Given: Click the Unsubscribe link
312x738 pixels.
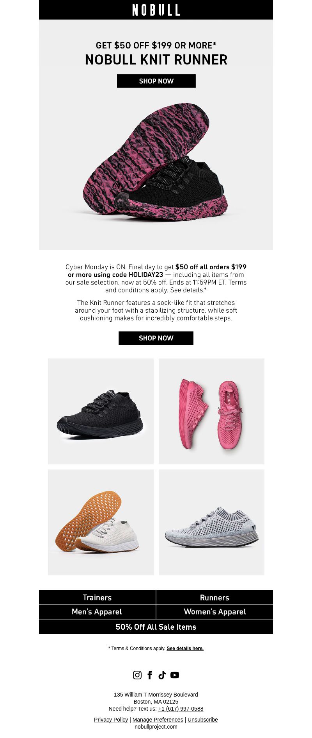Looking at the screenshot, I should [203, 719].
